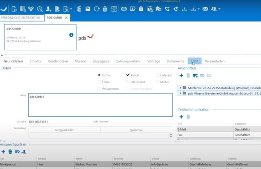
Task: Click the Vorschau button
Action: 136,130
